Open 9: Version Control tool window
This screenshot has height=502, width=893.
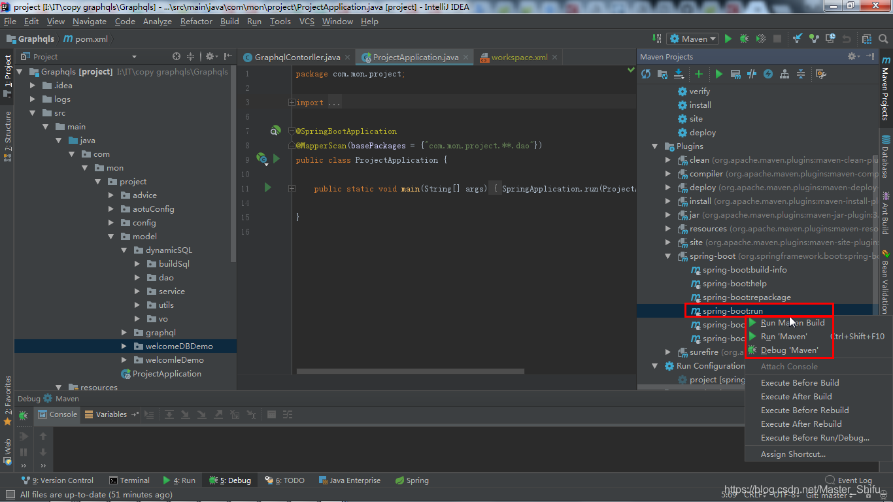pos(58,480)
